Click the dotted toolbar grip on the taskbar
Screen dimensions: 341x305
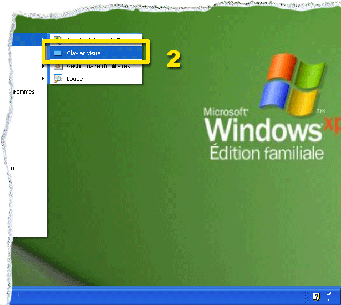point(306,297)
